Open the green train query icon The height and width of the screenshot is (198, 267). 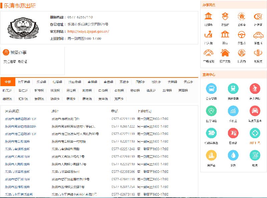233,89
